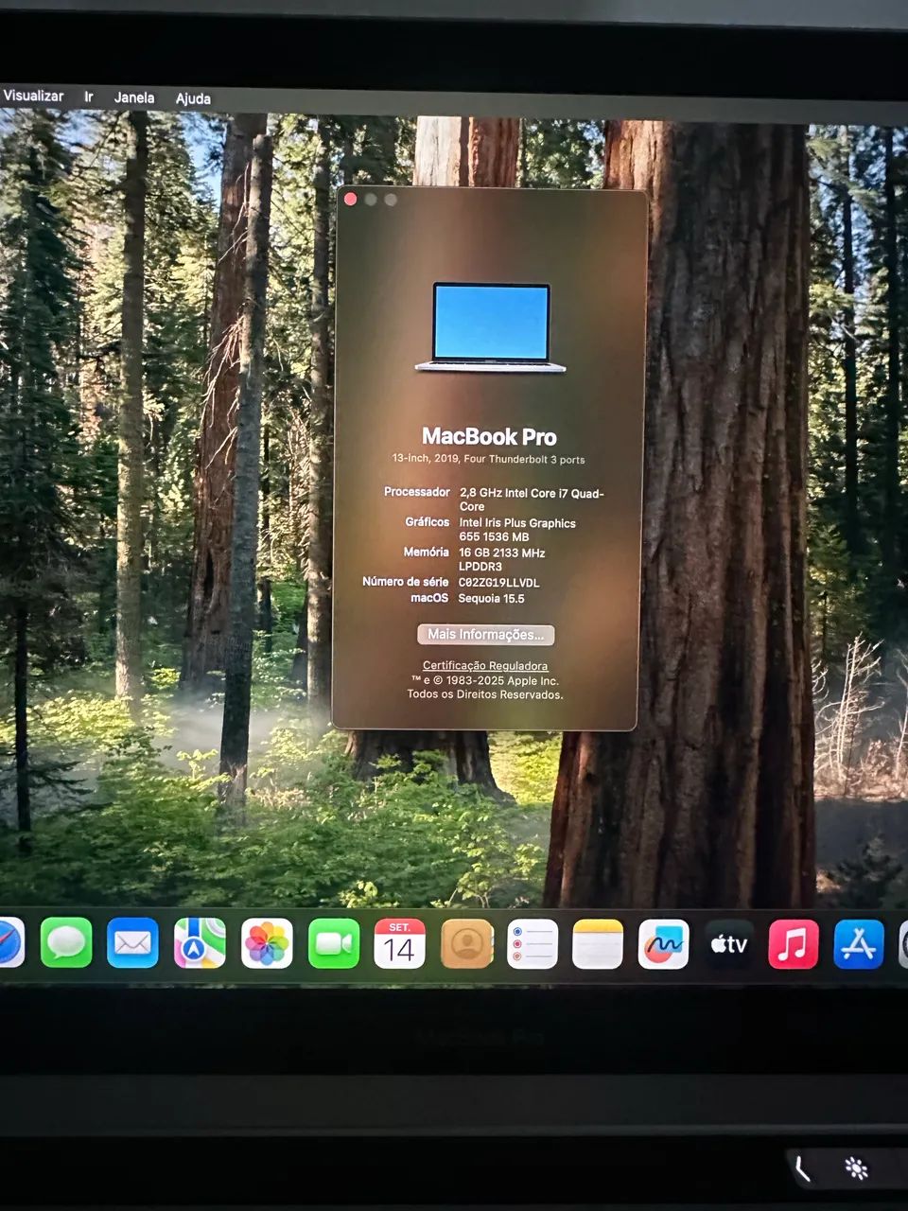The height and width of the screenshot is (1211, 908).
Task: Click the Mais Informações... button
Action: tap(485, 634)
